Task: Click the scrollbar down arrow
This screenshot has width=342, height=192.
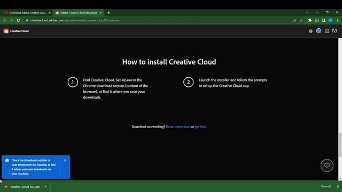Action: [340, 179]
